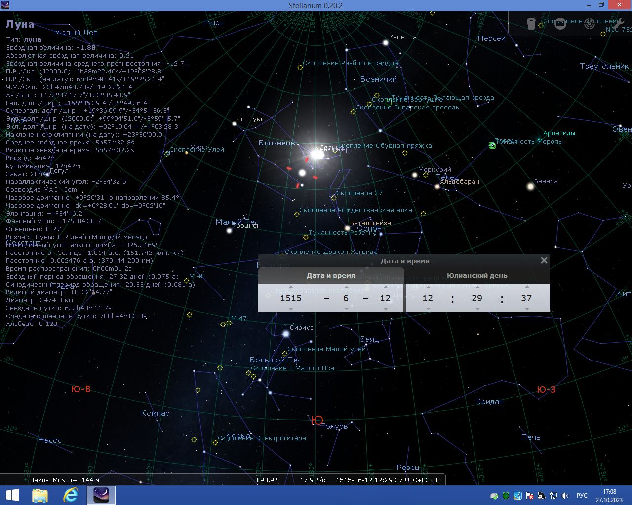632x505 pixels.
Task: Click the minutes field 29
Action: tap(477, 298)
